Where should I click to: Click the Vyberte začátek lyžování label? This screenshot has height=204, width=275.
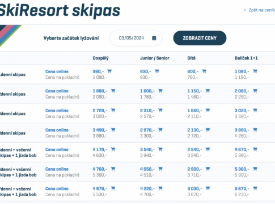tap(71, 38)
